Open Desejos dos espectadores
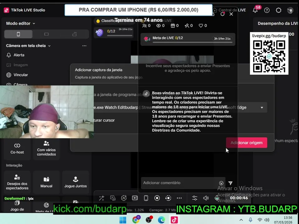The image size is (299, 224). pyautogui.click(x=17, y=182)
